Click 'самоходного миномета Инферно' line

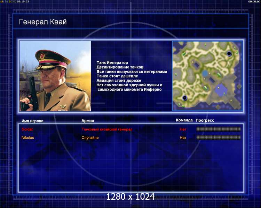pyautogui.click(x=129, y=89)
